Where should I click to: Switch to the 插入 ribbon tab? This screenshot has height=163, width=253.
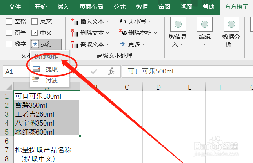click(x=63, y=7)
